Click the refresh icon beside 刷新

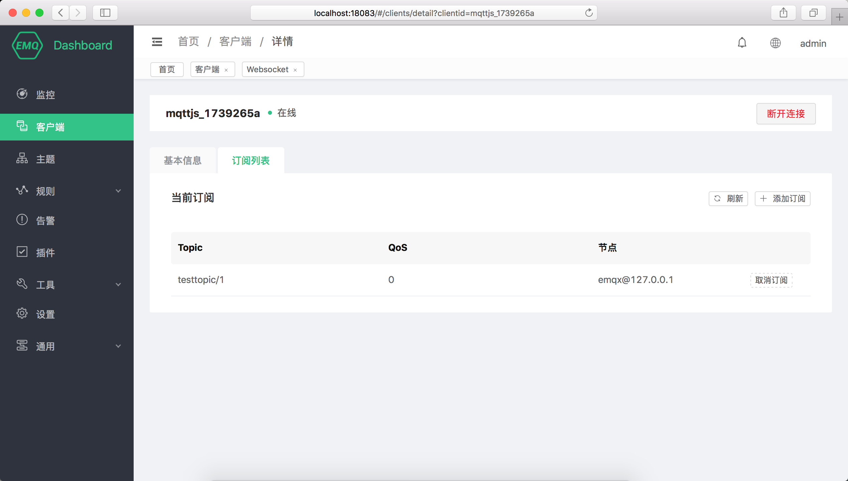(x=718, y=198)
